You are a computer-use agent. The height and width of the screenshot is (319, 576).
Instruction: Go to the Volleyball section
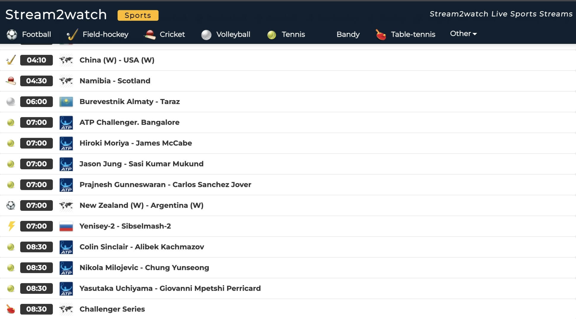point(233,34)
